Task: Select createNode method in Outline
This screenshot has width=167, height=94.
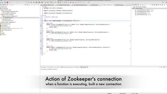Action: (x=144, y=10)
